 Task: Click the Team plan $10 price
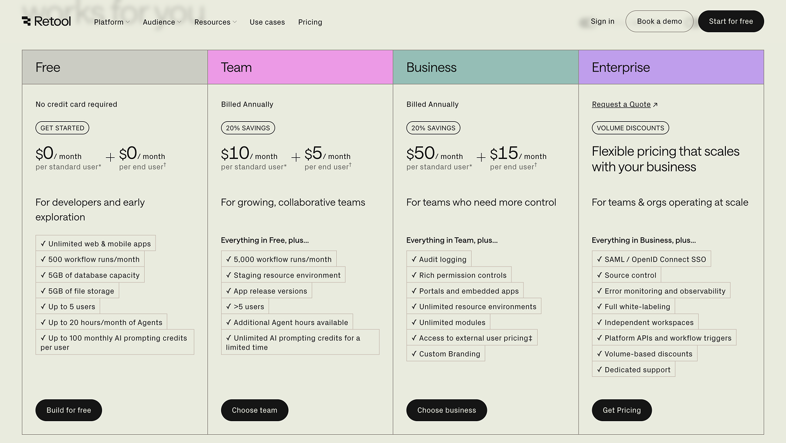coord(235,153)
